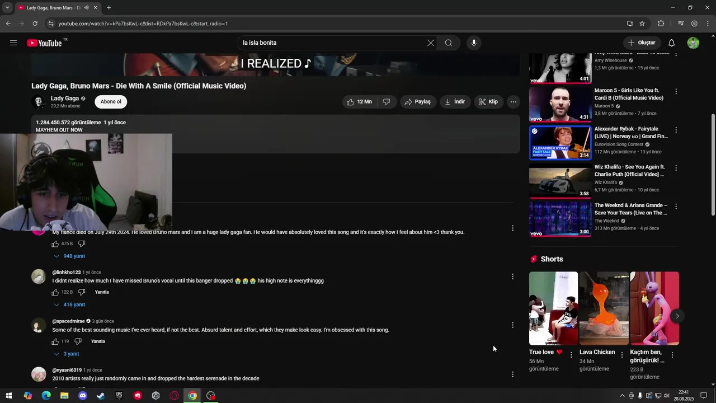Like the @linhkho123 comment
The image size is (716, 403).
(x=55, y=292)
